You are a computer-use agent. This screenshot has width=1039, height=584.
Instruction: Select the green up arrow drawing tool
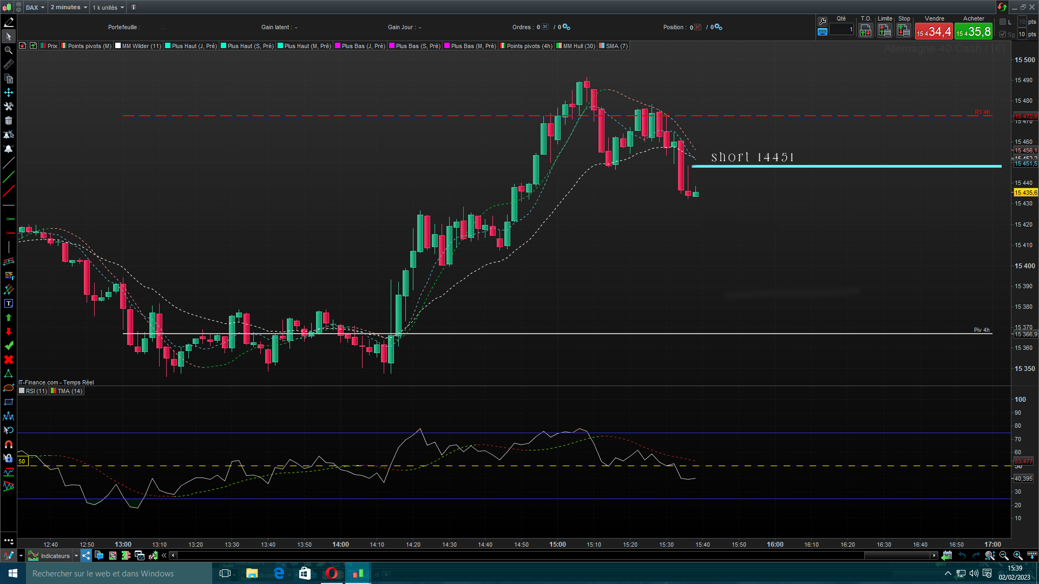pos(9,317)
